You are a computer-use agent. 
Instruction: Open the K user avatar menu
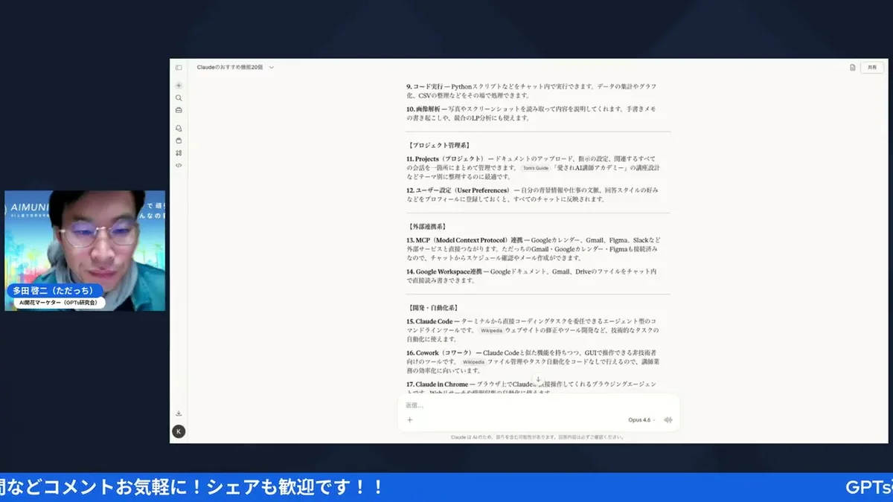(x=179, y=431)
